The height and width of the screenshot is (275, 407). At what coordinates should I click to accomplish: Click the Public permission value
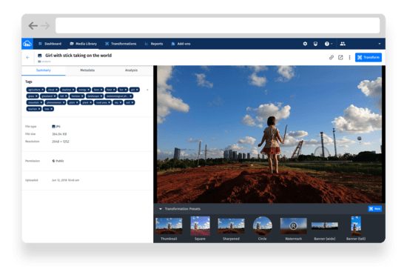tap(58, 161)
